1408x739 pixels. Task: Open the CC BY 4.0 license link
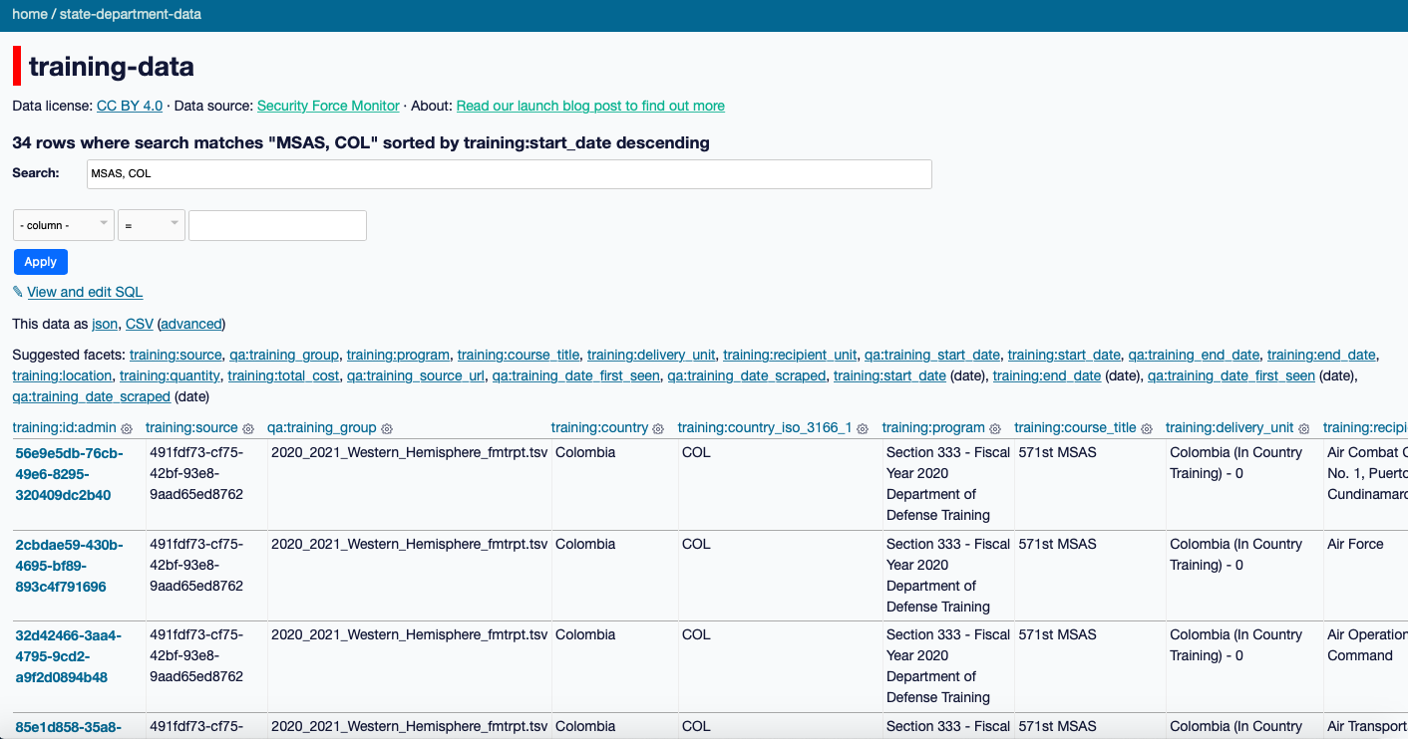click(x=130, y=106)
